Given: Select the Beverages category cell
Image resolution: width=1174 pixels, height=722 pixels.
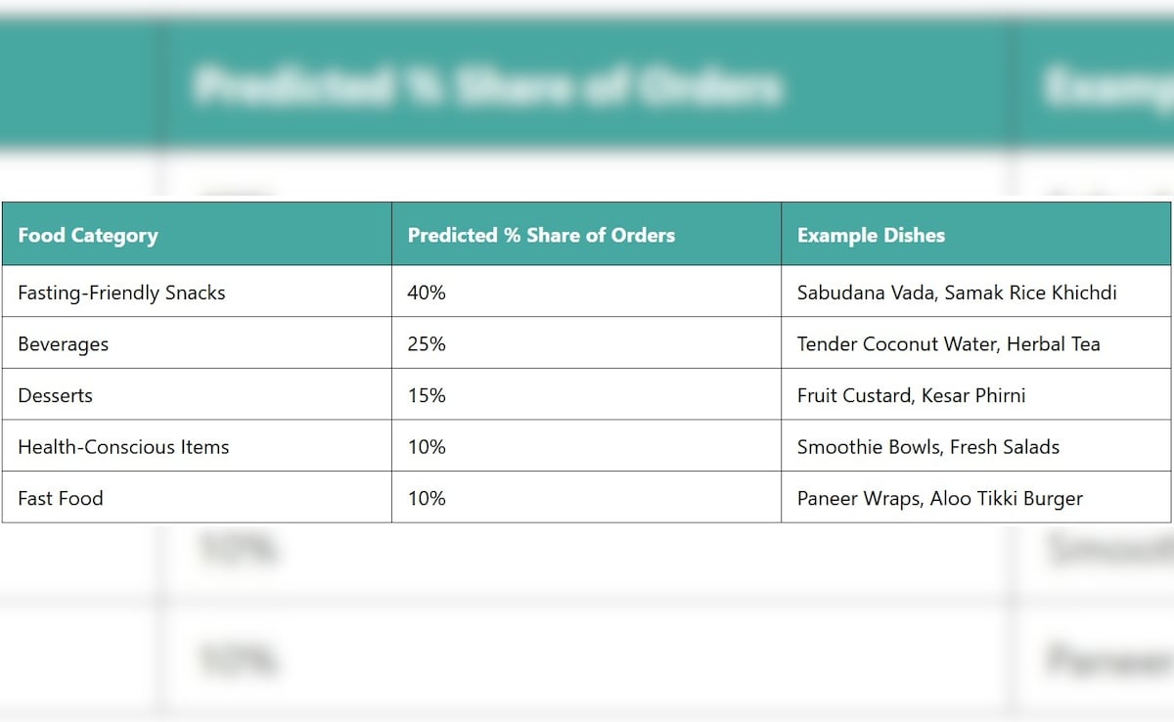Looking at the screenshot, I should pos(64,344).
